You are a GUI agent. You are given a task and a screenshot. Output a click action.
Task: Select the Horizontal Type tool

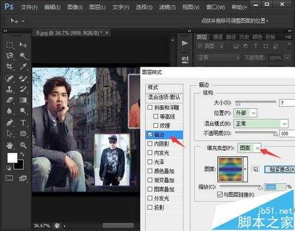click(23, 123)
